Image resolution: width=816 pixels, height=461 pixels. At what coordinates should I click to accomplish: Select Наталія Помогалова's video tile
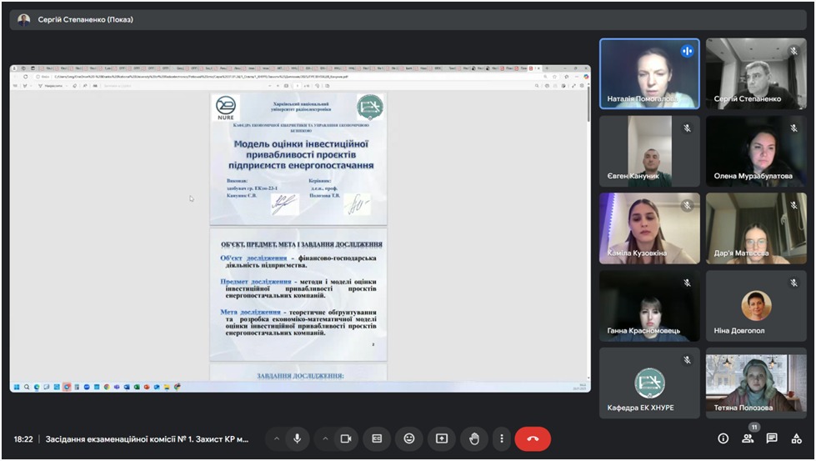point(649,73)
